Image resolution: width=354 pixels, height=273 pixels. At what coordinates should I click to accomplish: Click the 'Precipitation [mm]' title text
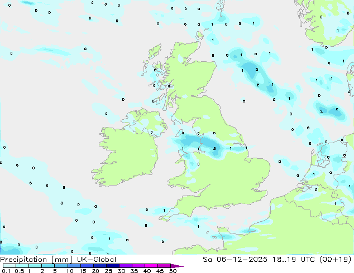tap(36, 260)
